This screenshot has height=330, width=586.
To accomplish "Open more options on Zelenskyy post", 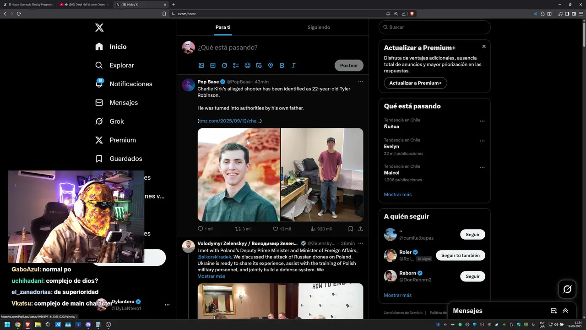I will click(360, 243).
